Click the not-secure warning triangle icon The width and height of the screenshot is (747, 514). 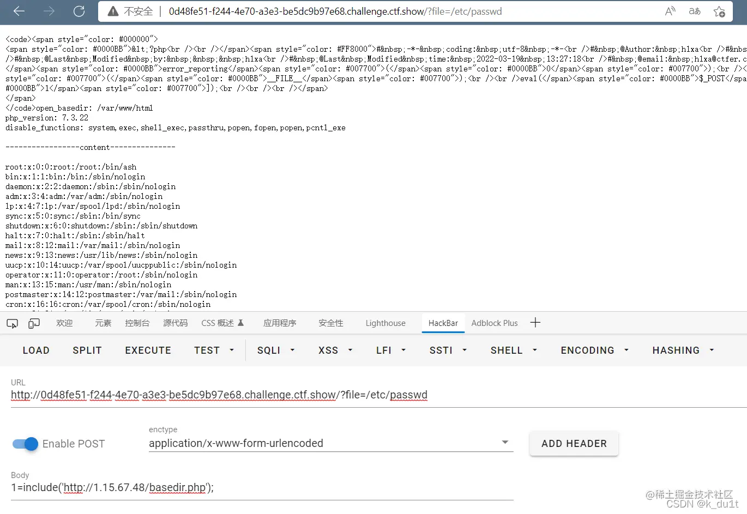click(113, 11)
